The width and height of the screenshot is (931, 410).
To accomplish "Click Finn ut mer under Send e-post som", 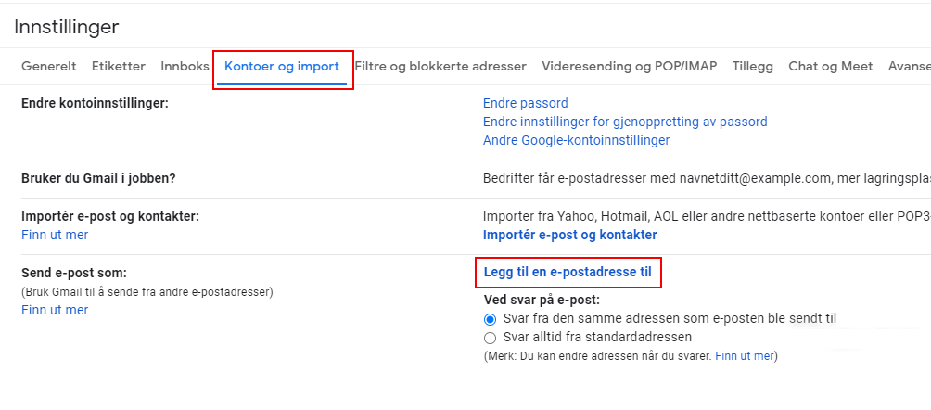I will (x=55, y=310).
